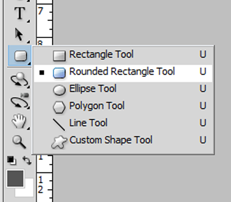Click the Custom Shape star icon
This screenshot has height=202, width=231.
point(59,142)
